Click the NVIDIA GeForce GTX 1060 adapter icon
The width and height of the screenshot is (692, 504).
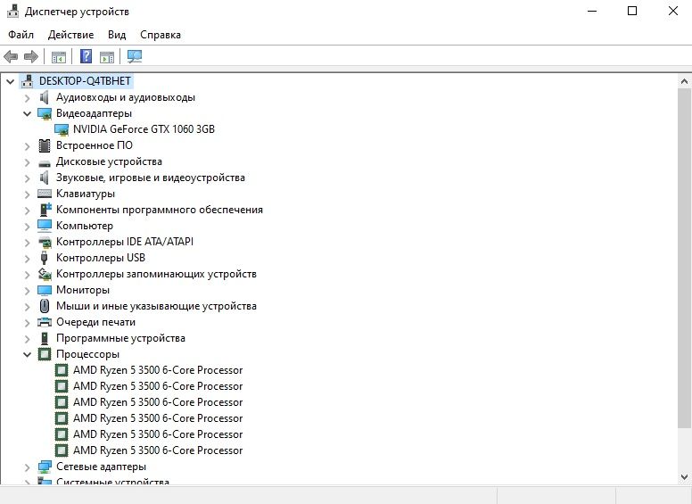[x=62, y=129]
